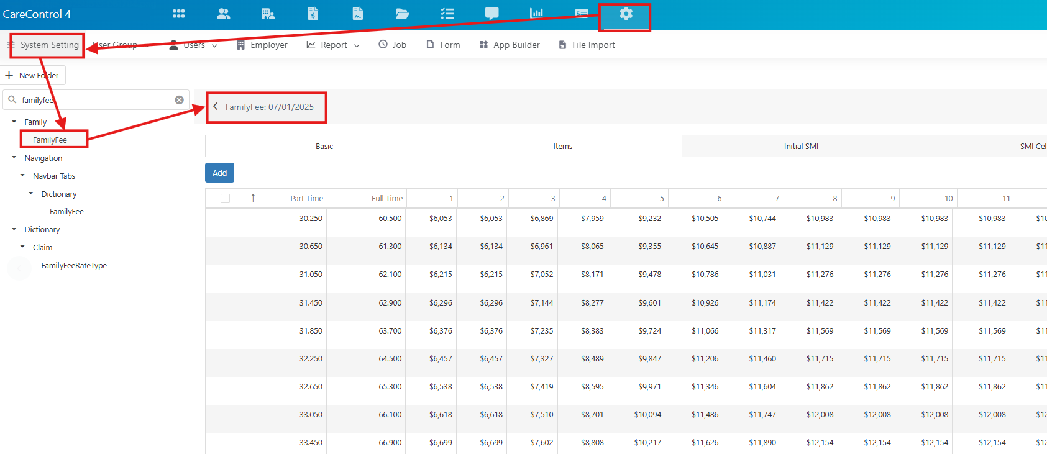Open the signed contract document icon
Viewport: 1047px width, 454px height.
tap(358, 14)
